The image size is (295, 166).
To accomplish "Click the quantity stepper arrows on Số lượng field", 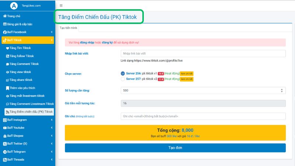I will [282, 90].
